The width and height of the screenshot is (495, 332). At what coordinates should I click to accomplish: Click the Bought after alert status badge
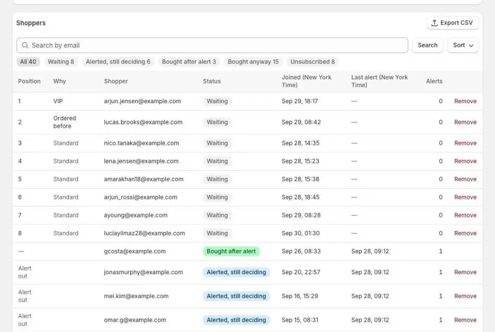231,251
